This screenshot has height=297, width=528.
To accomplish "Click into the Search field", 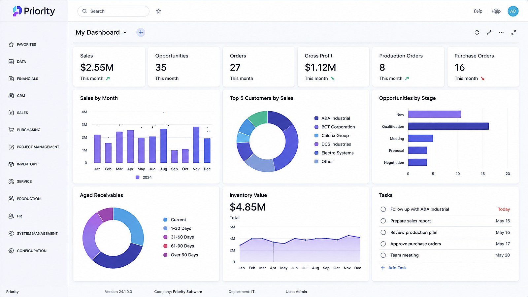I will point(113,11).
